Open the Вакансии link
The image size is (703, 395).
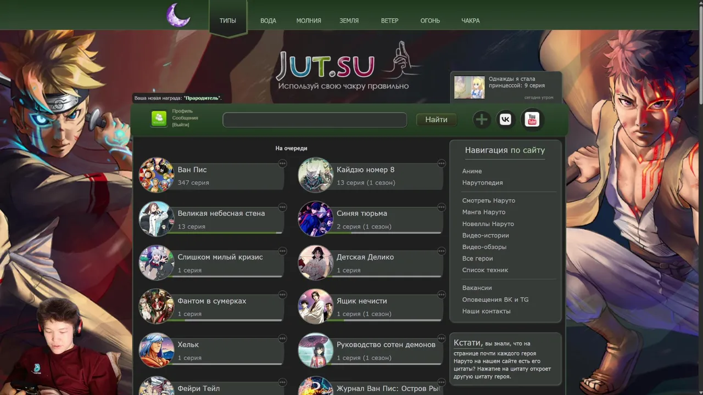(477, 288)
